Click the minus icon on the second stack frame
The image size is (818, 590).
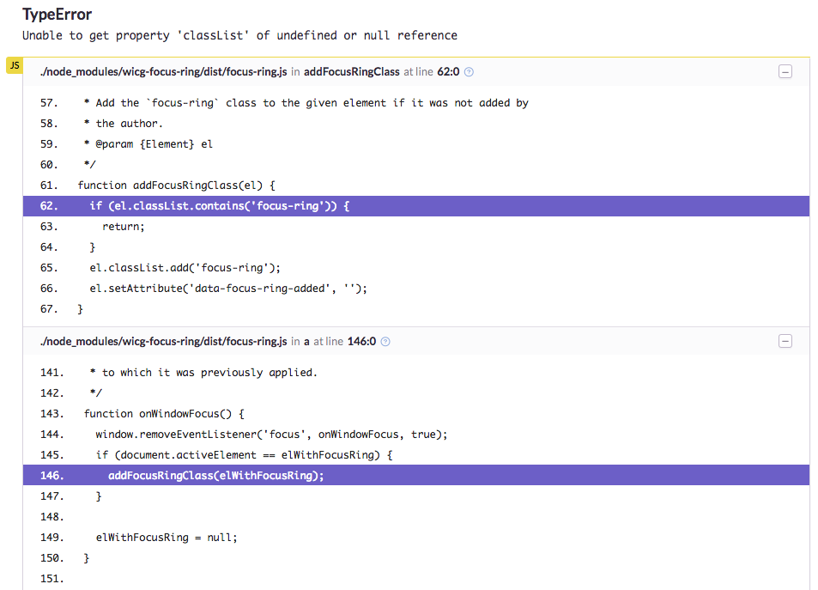[785, 341]
